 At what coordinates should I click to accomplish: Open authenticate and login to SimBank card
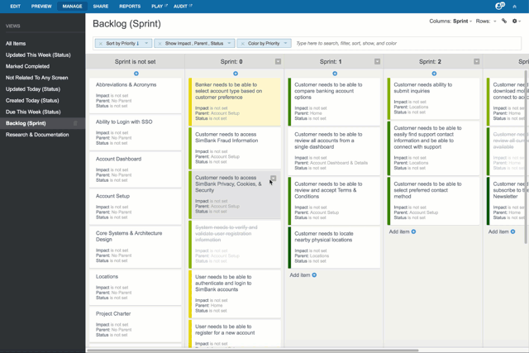(235, 293)
